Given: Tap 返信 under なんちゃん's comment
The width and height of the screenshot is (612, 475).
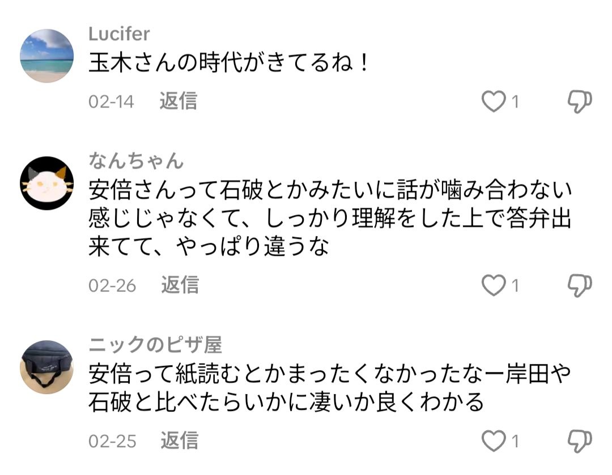Looking at the screenshot, I should [x=180, y=285].
